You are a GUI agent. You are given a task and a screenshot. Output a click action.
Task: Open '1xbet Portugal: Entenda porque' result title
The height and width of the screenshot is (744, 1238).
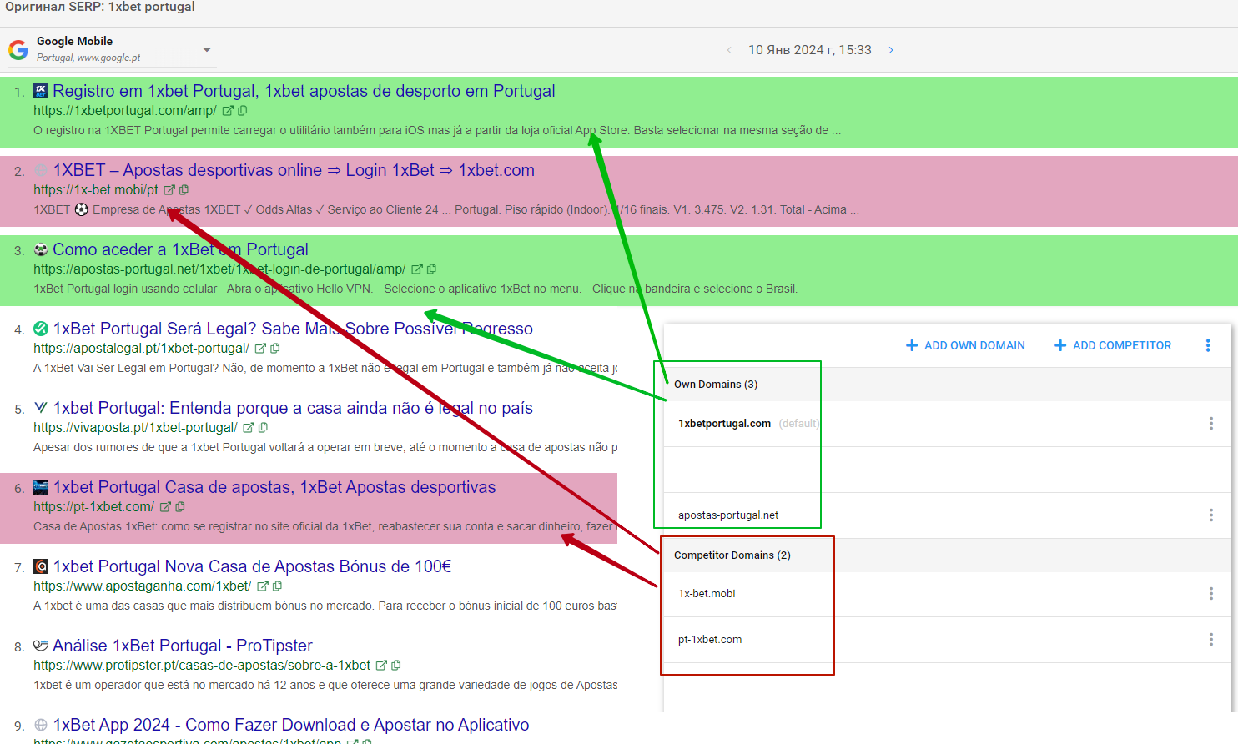(x=293, y=408)
